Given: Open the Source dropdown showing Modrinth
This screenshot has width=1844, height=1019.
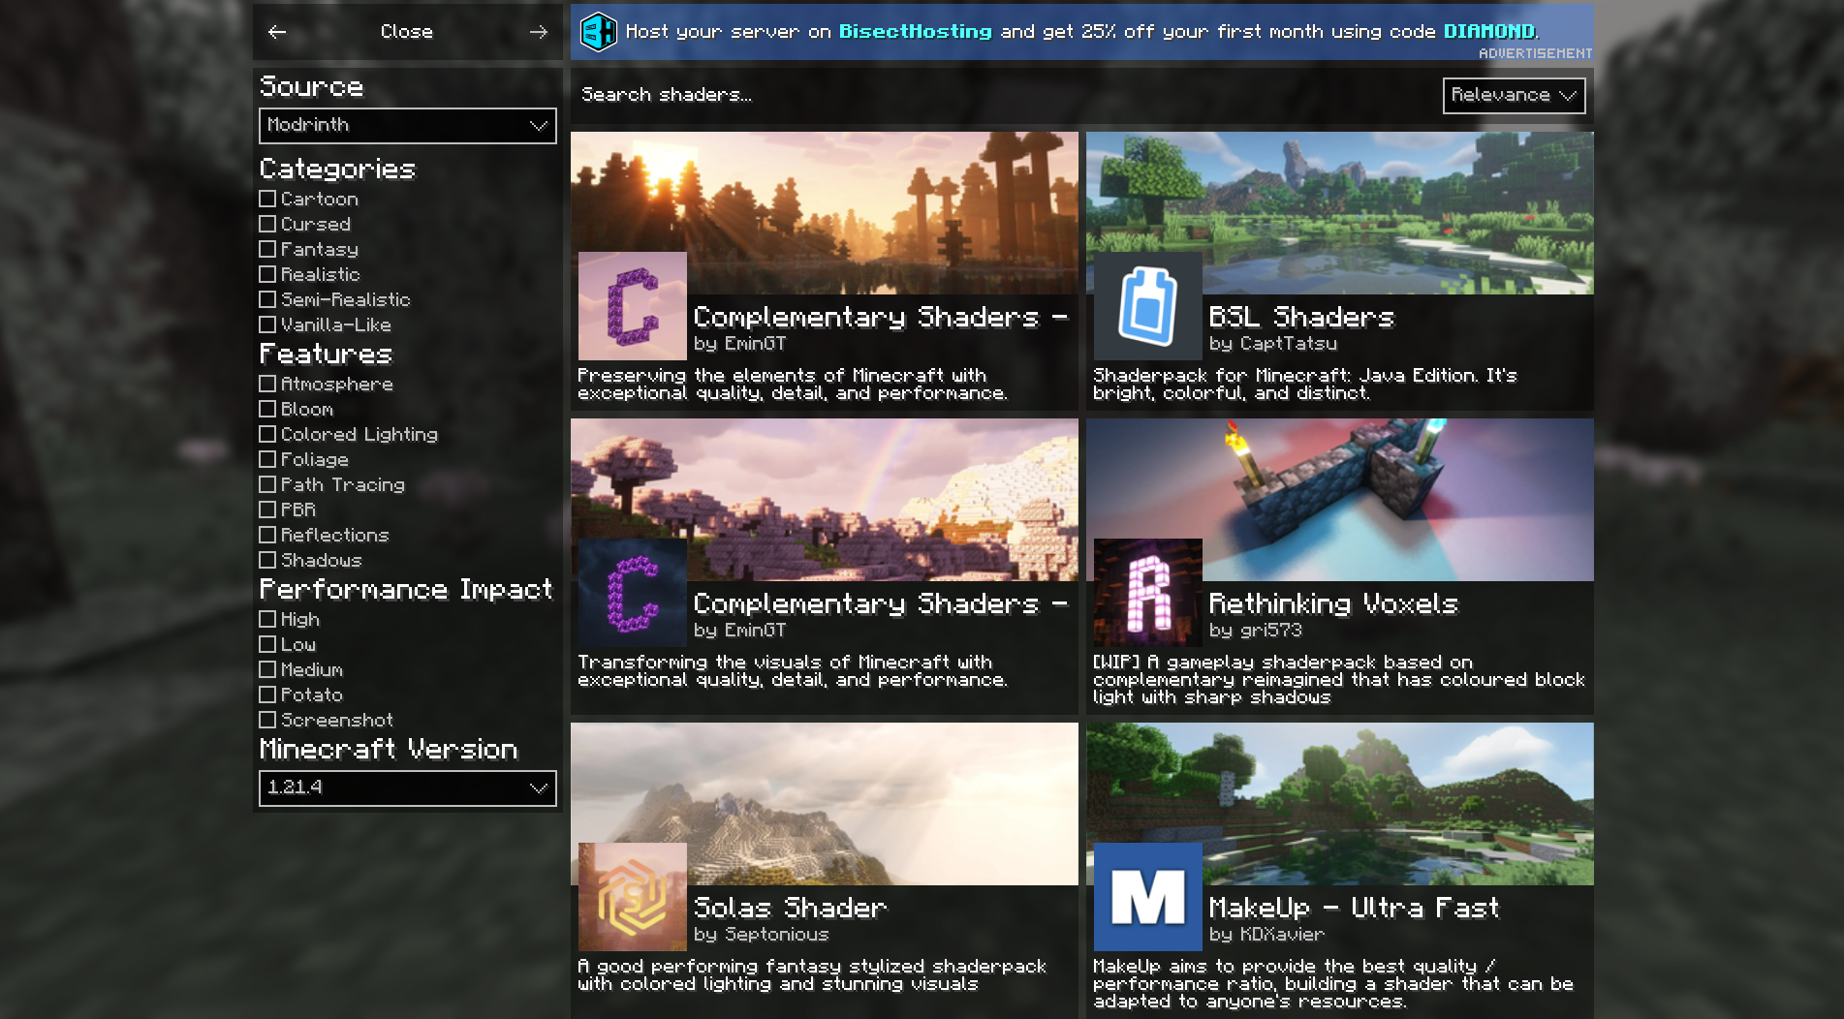Looking at the screenshot, I should 408,126.
